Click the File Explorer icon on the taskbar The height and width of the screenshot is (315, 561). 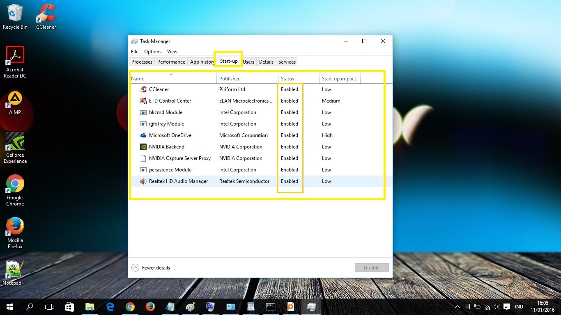coord(90,306)
